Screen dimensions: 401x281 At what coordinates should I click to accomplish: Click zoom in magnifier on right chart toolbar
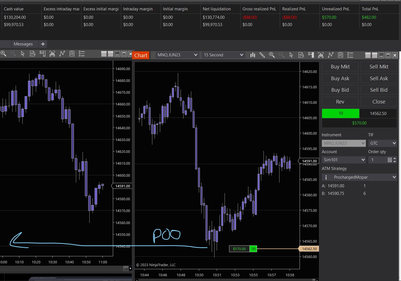pos(272,55)
